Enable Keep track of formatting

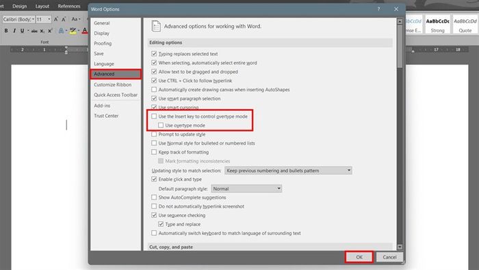(154, 152)
